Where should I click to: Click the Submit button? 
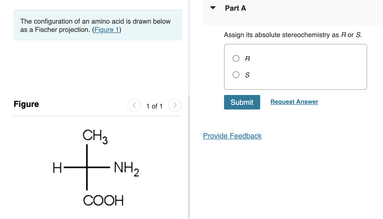[x=242, y=102]
